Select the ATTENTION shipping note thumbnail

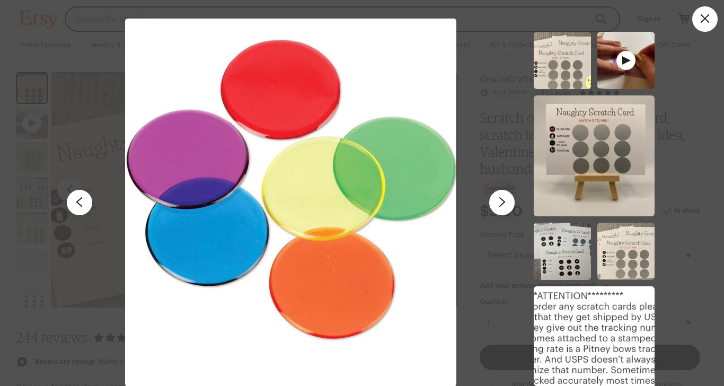594,336
